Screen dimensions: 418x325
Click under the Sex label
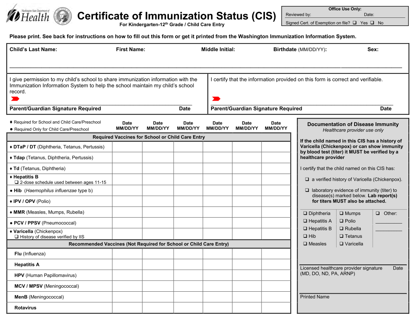coord(384,61)
